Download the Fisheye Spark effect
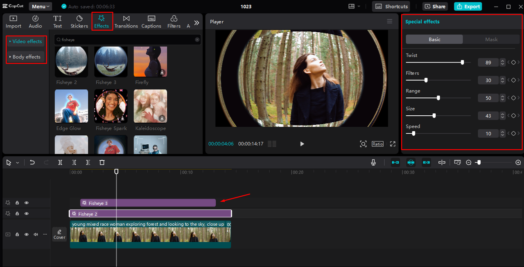 (123, 118)
